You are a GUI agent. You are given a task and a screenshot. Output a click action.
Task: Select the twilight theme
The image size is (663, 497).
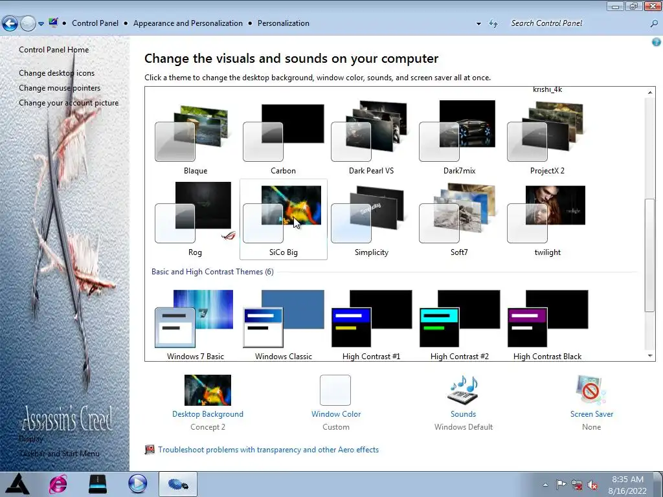point(547,219)
